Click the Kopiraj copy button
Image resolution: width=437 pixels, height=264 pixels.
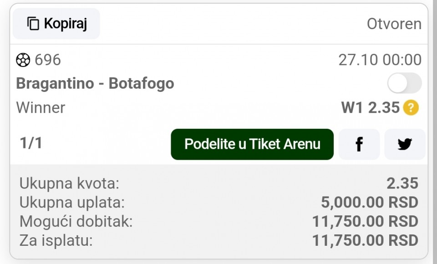[x=56, y=23]
